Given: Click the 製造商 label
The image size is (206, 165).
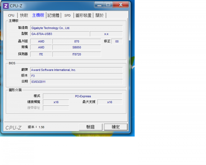Looking at the screenshot, I should click(x=23, y=28).
